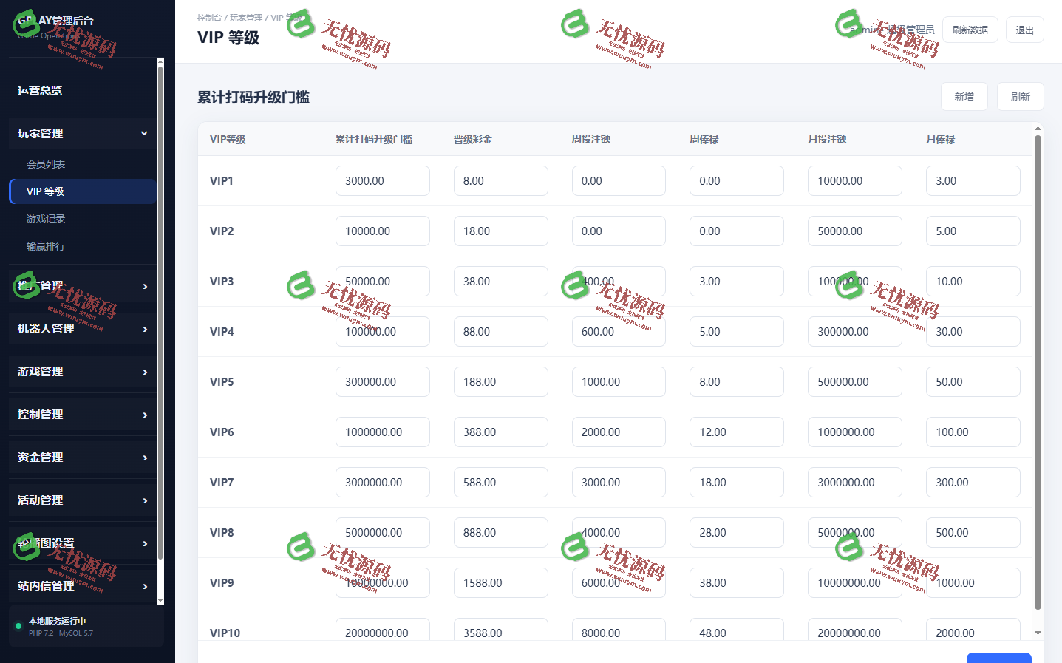The image size is (1062, 663).
Task: Edit VIP5 晋级彩金 field 188.00
Action: pos(500,381)
